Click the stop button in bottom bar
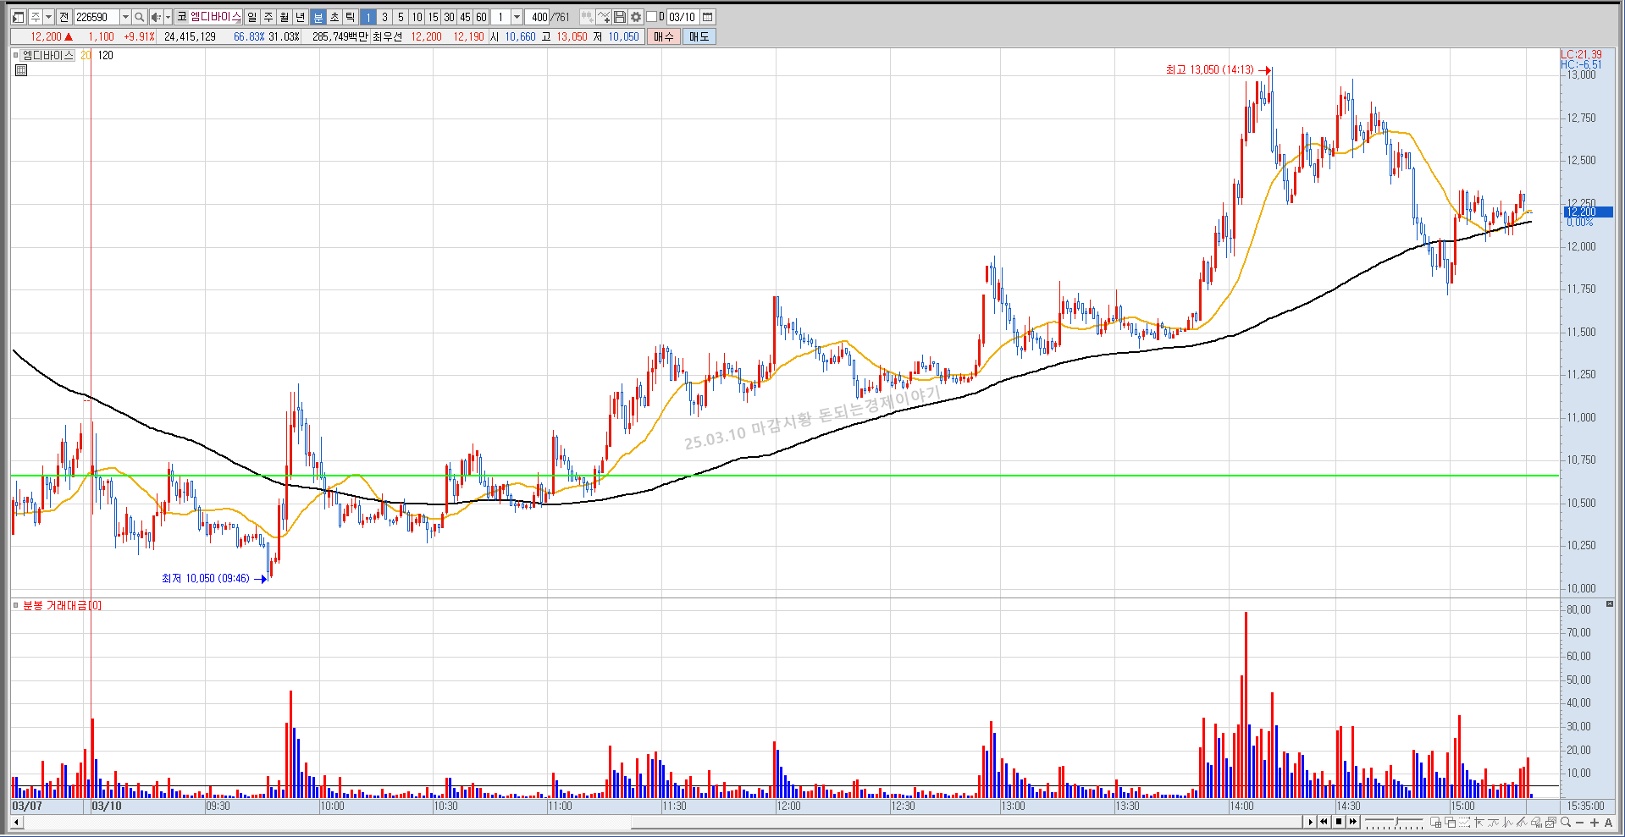Image resolution: width=1625 pixels, height=837 pixels. pos(1339,822)
